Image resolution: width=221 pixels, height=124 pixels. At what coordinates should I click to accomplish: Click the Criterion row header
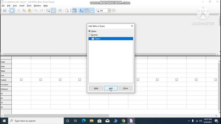(x=6, y=89)
